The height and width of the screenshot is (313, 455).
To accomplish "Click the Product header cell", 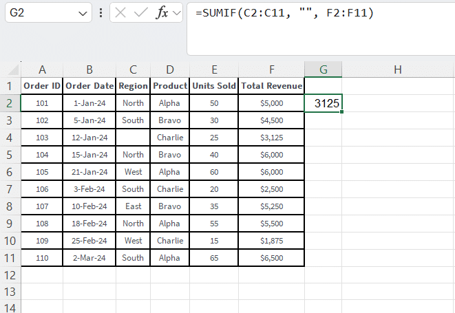I will click(170, 86).
